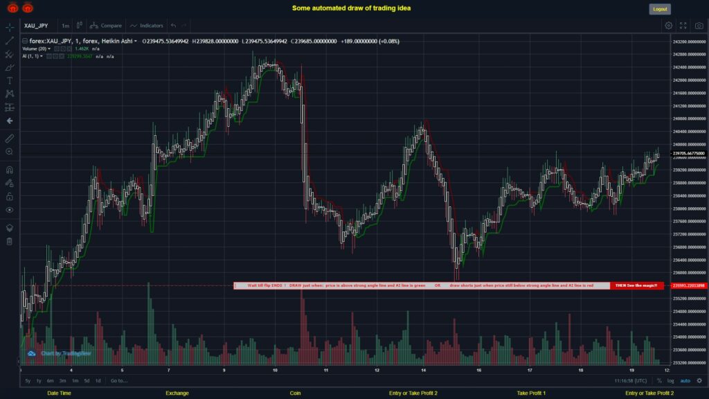Click the Date Time column header

coord(60,393)
